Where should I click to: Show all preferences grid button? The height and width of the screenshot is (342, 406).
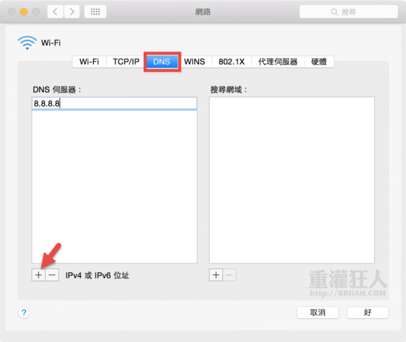[x=95, y=12]
